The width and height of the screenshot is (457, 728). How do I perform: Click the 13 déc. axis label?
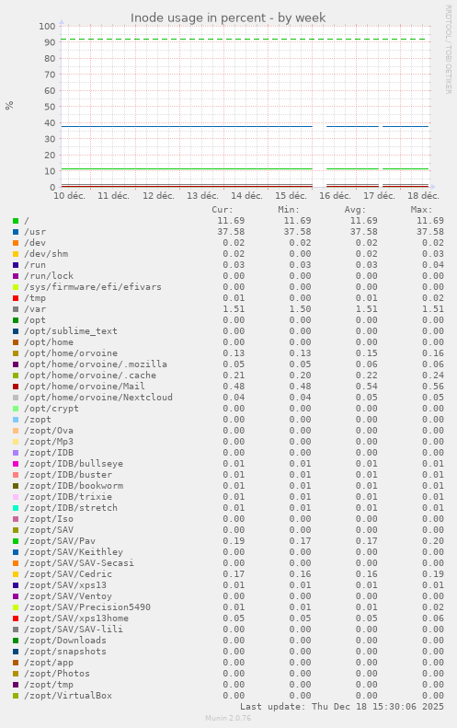tap(202, 196)
